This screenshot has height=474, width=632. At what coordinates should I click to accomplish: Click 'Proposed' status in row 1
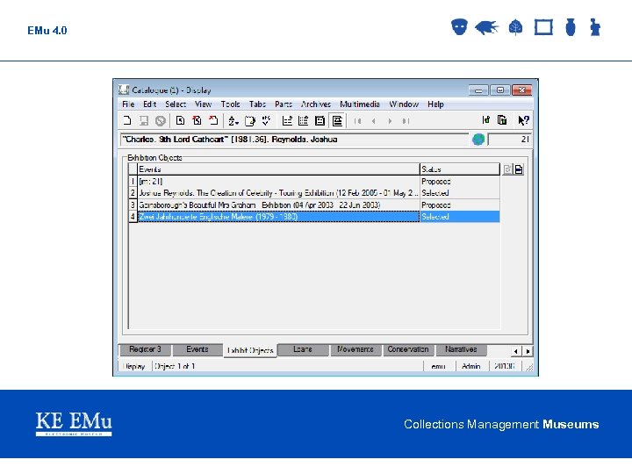click(x=459, y=182)
